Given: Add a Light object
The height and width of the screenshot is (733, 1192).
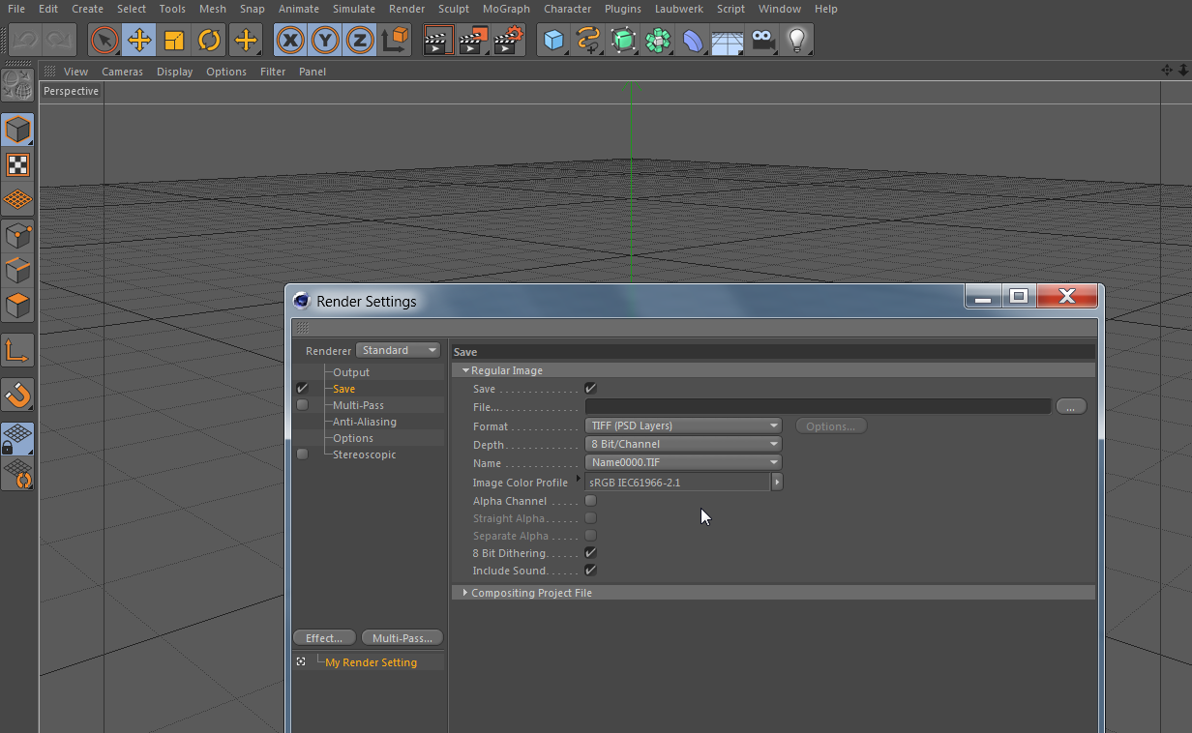Looking at the screenshot, I should pyautogui.click(x=796, y=41).
